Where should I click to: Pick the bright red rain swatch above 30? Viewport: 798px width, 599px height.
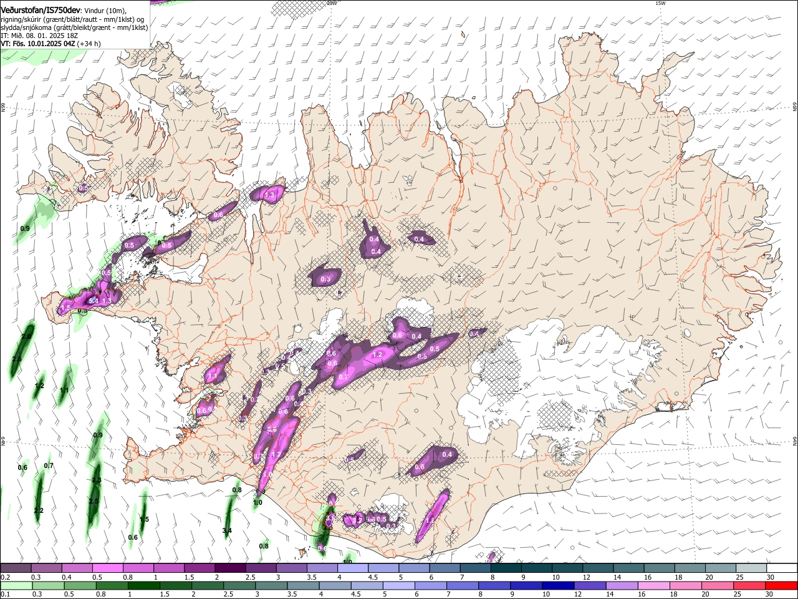pyautogui.click(x=782, y=585)
